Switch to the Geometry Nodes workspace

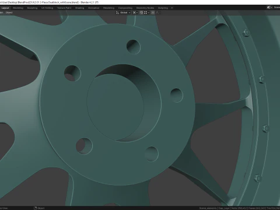coord(145,8)
